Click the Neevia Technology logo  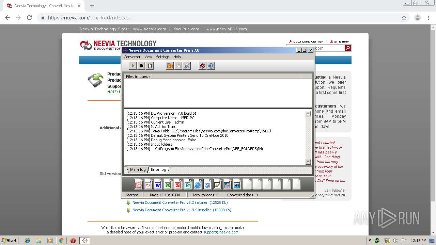coord(118,45)
